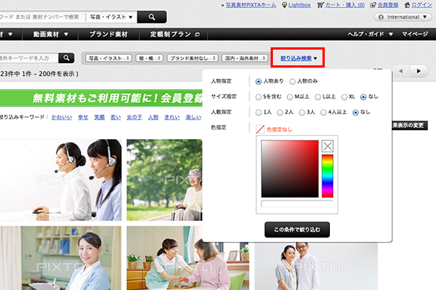Pick a shade in red saturation square
436x290 pixels.
click(289, 169)
